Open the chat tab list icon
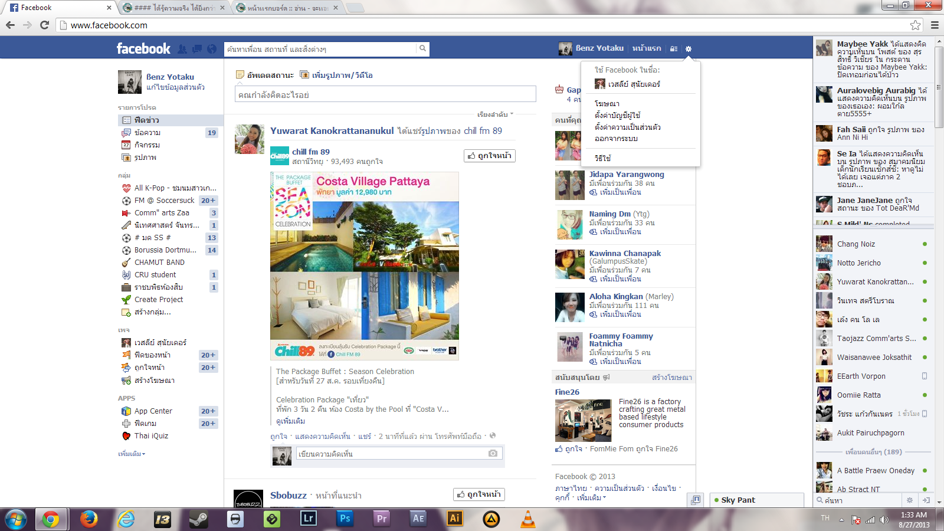The image size is (944, 531). [696, 500]
